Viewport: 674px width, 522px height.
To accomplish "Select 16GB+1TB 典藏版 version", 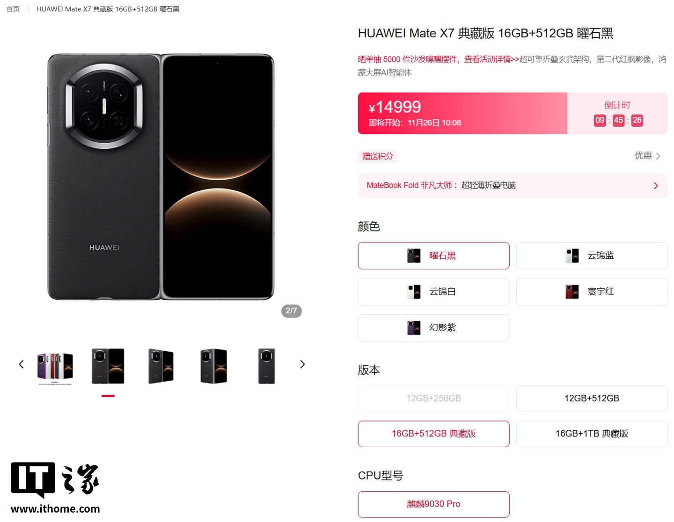I will (592, 434).
